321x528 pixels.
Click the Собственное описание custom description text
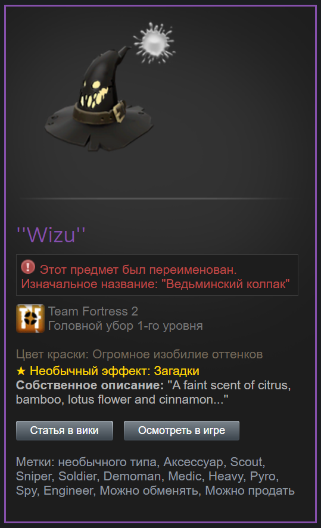pyautogui.click(x=153, y=392)
